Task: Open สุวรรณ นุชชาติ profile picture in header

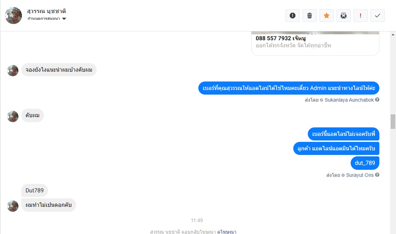Action: pos(14,16)
